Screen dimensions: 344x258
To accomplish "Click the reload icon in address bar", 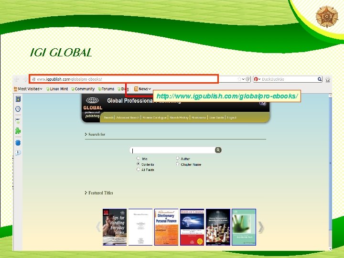I will pyautogui.click(x=247, y=79).
